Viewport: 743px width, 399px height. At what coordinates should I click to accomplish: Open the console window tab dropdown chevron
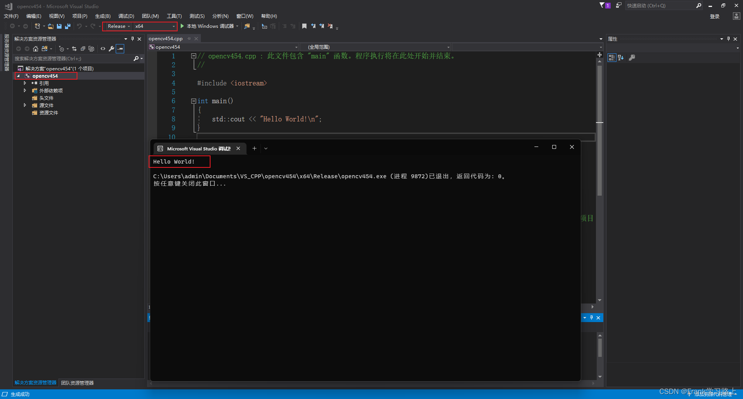coord(266,148)
